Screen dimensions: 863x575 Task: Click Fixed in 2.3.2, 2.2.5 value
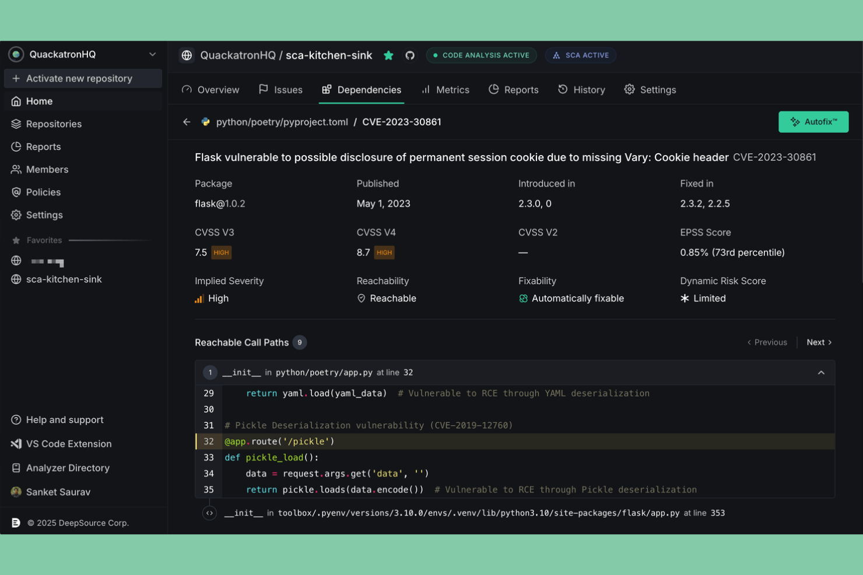point(704,203)
